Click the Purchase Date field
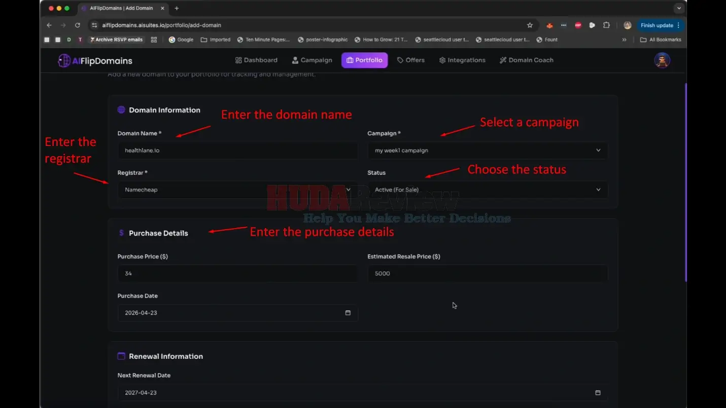 click(x=237, y=313)
